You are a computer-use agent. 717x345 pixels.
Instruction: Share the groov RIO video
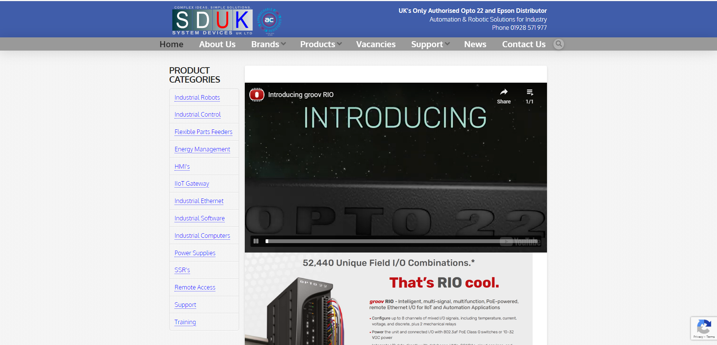(x=504, y=96)
